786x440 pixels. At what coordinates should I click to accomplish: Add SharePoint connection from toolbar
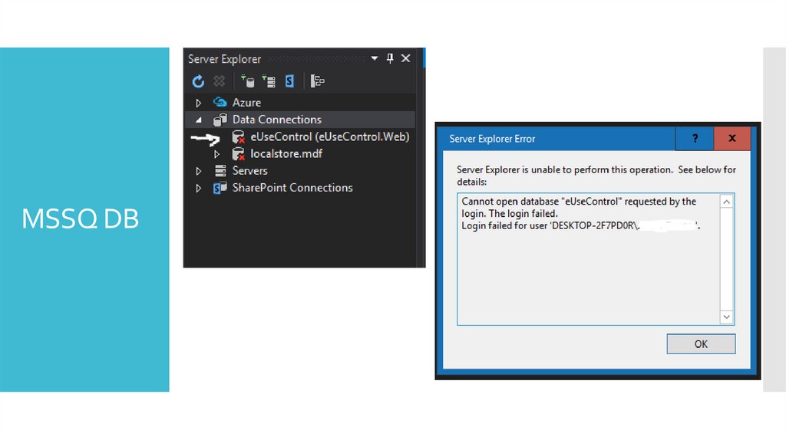pos(289,81)
